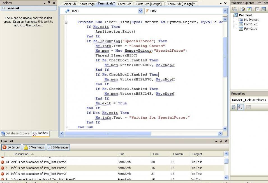Select Form1.vb in Solution Explorer
The width and height of the screenshot is (268, 183).
tap(250, 24)
